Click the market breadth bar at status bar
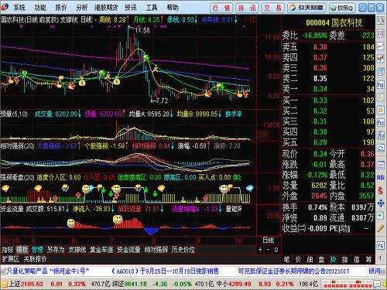 348,285
